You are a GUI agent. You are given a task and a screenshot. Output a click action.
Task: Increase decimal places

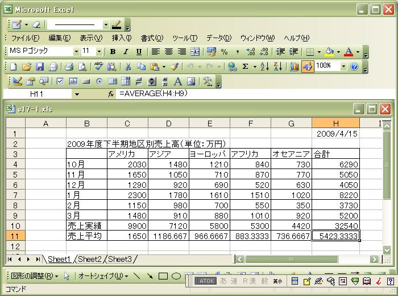tap(251, 52)
